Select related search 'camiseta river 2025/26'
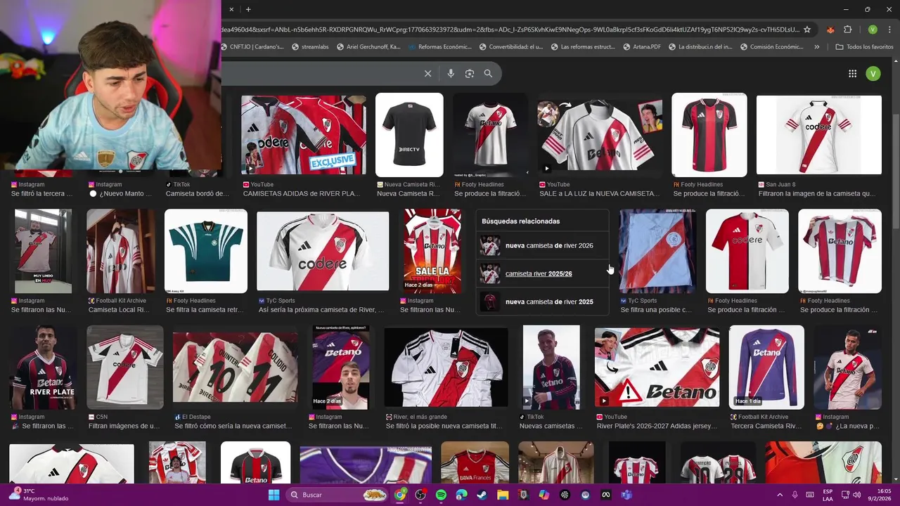 click(x=542, y=273)
